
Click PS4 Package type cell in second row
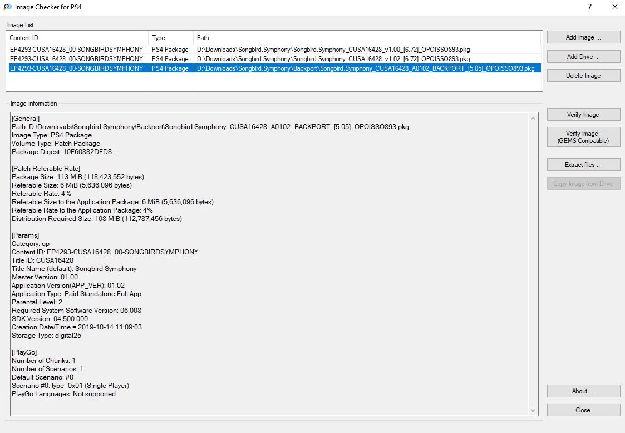pyautogui.click(x=170, y=59)
